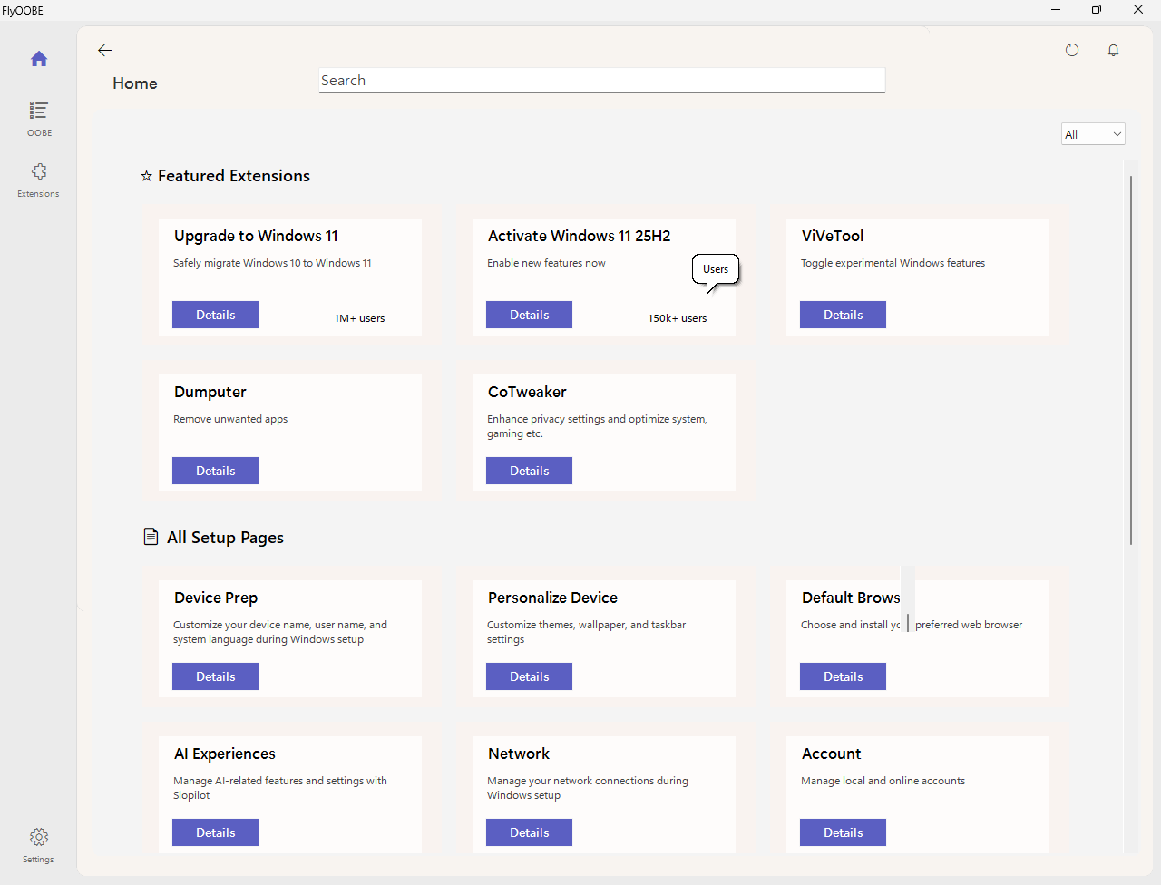Click the 'Home' page heading
Image resolution: width=1161 pixels, height=885 pixels.
pos(135,83)
